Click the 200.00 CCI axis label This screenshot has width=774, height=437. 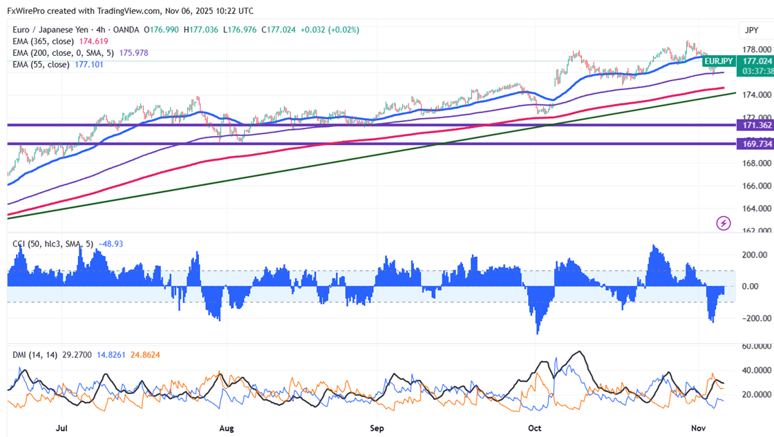[755, 255]
